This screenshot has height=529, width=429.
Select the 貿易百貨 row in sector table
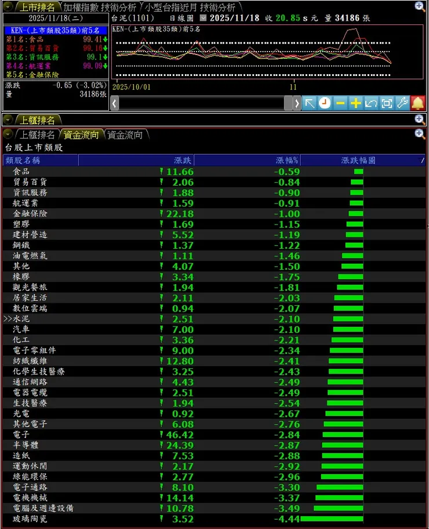214,182
